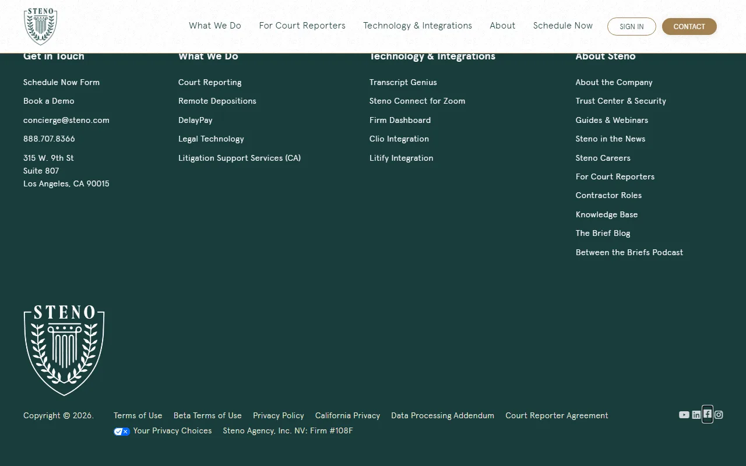Open the Firm Dashboard link
The width and height of the screenshot is (746, 466).
coord(400,120)
